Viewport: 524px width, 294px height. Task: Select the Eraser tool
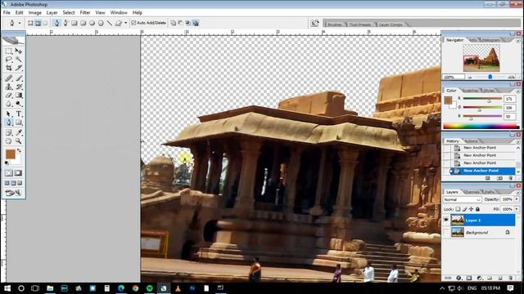point(9,96)
